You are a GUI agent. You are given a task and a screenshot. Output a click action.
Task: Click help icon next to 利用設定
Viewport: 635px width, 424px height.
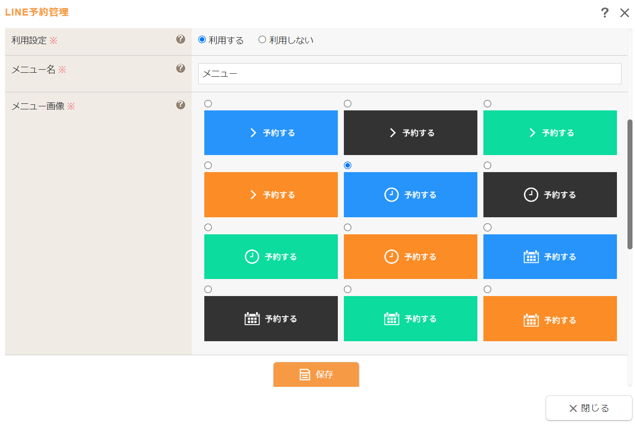coord(181,39)
